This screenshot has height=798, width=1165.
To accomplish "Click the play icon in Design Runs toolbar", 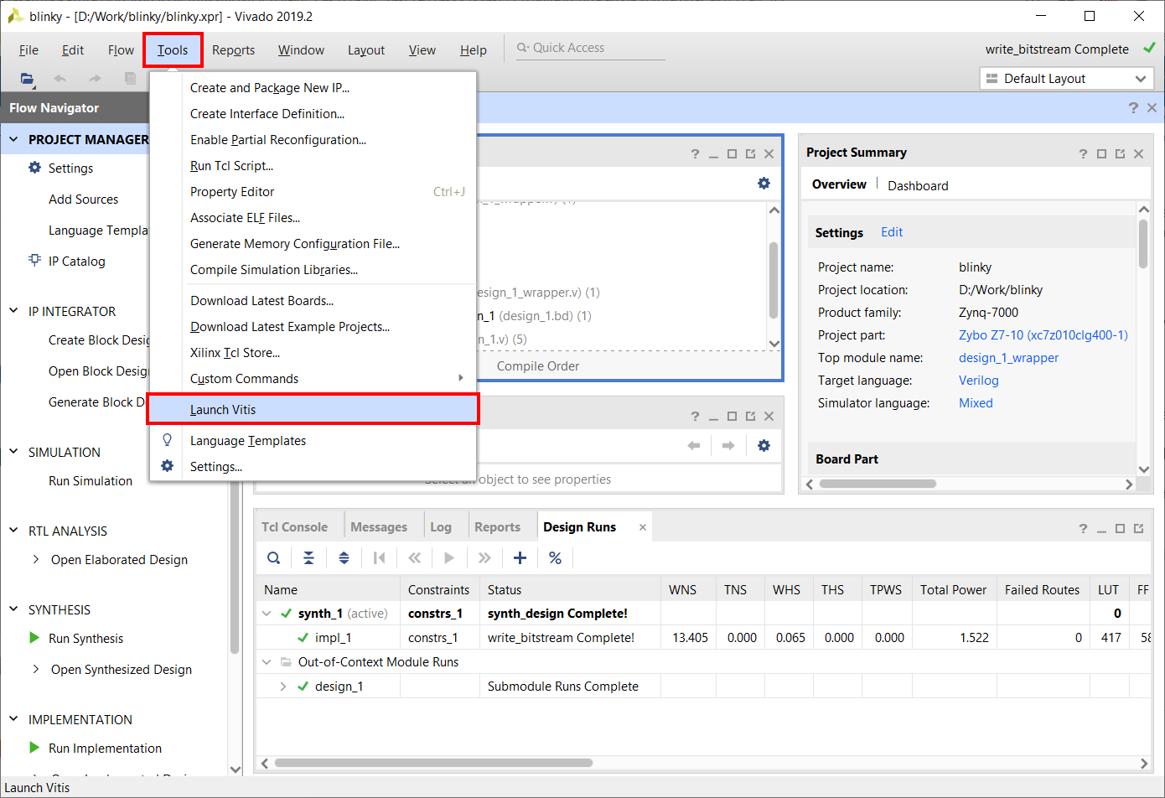I will pos(449,558).
